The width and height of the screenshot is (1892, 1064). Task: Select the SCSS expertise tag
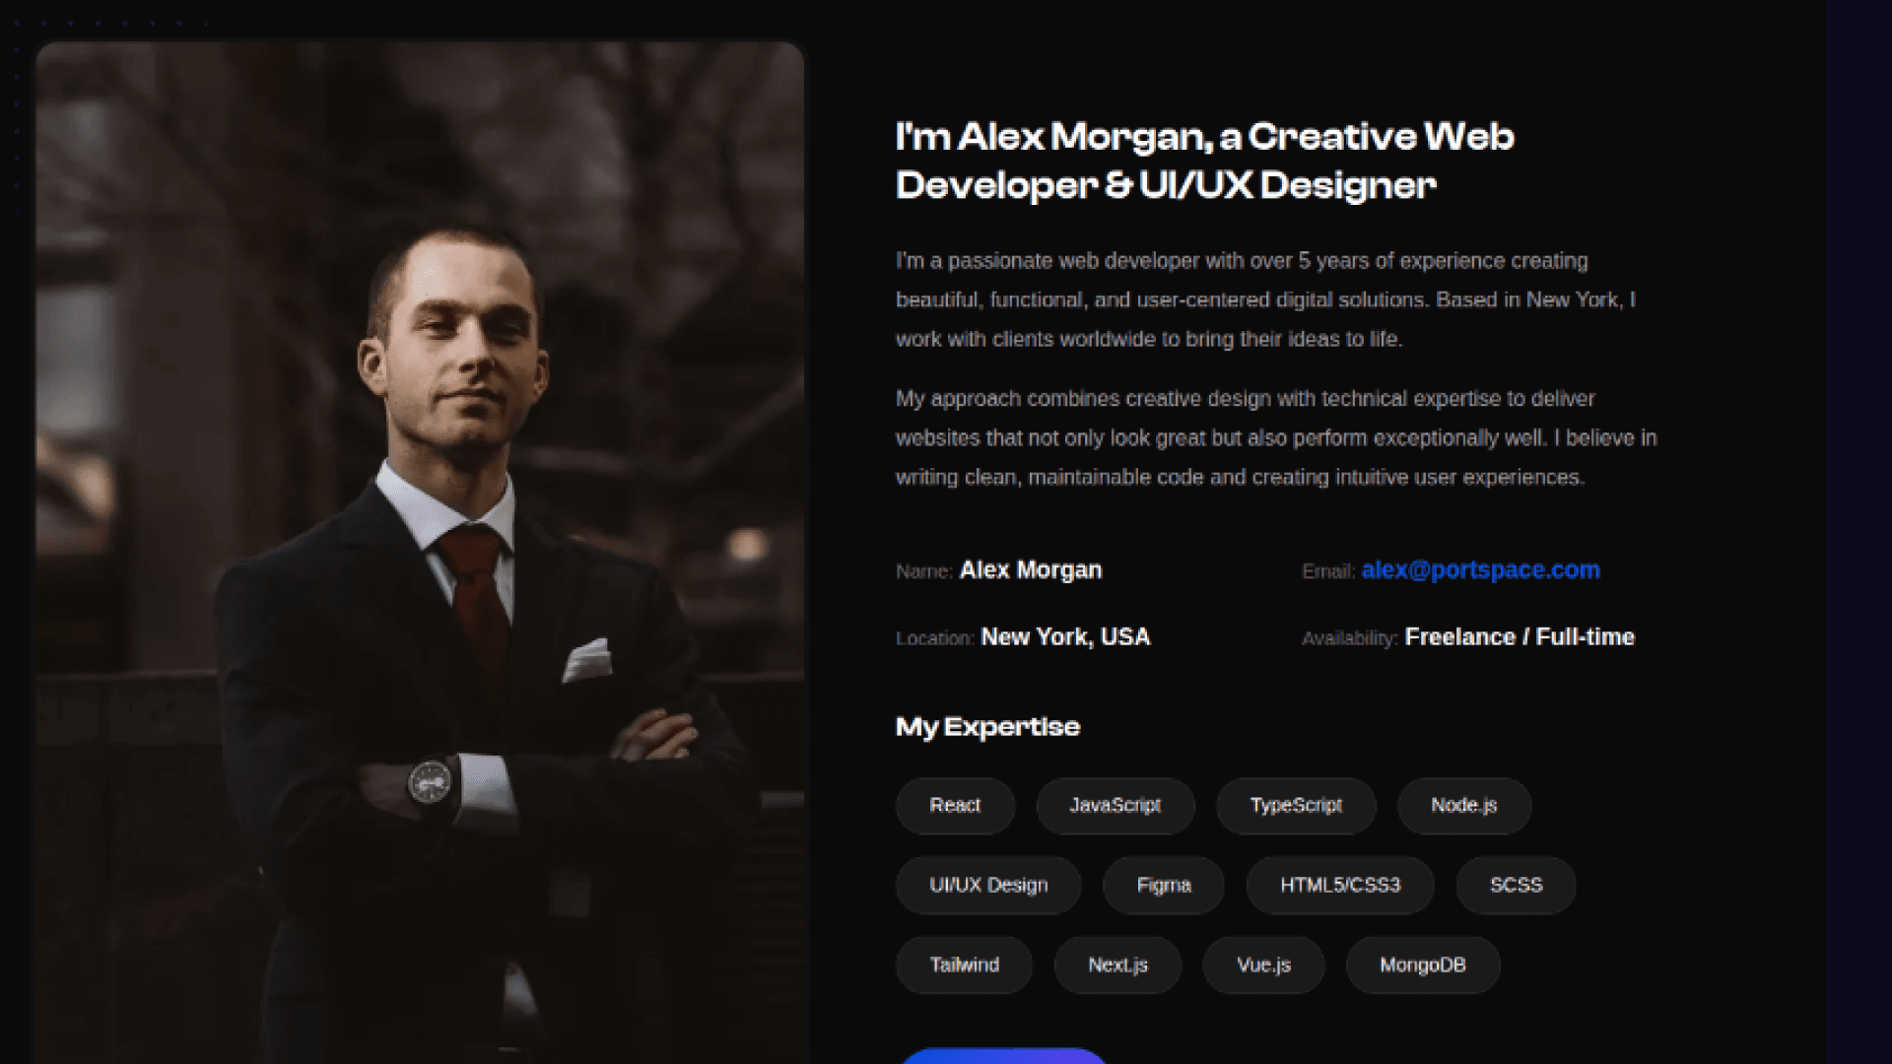1516,886
